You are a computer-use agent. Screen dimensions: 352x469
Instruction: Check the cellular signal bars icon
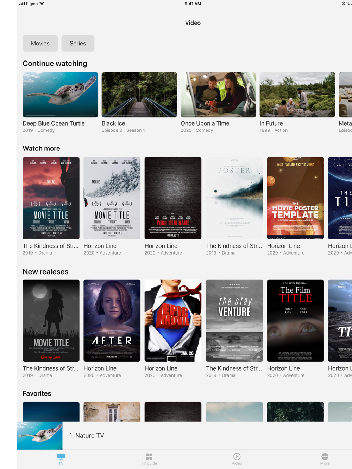(22, 4)
